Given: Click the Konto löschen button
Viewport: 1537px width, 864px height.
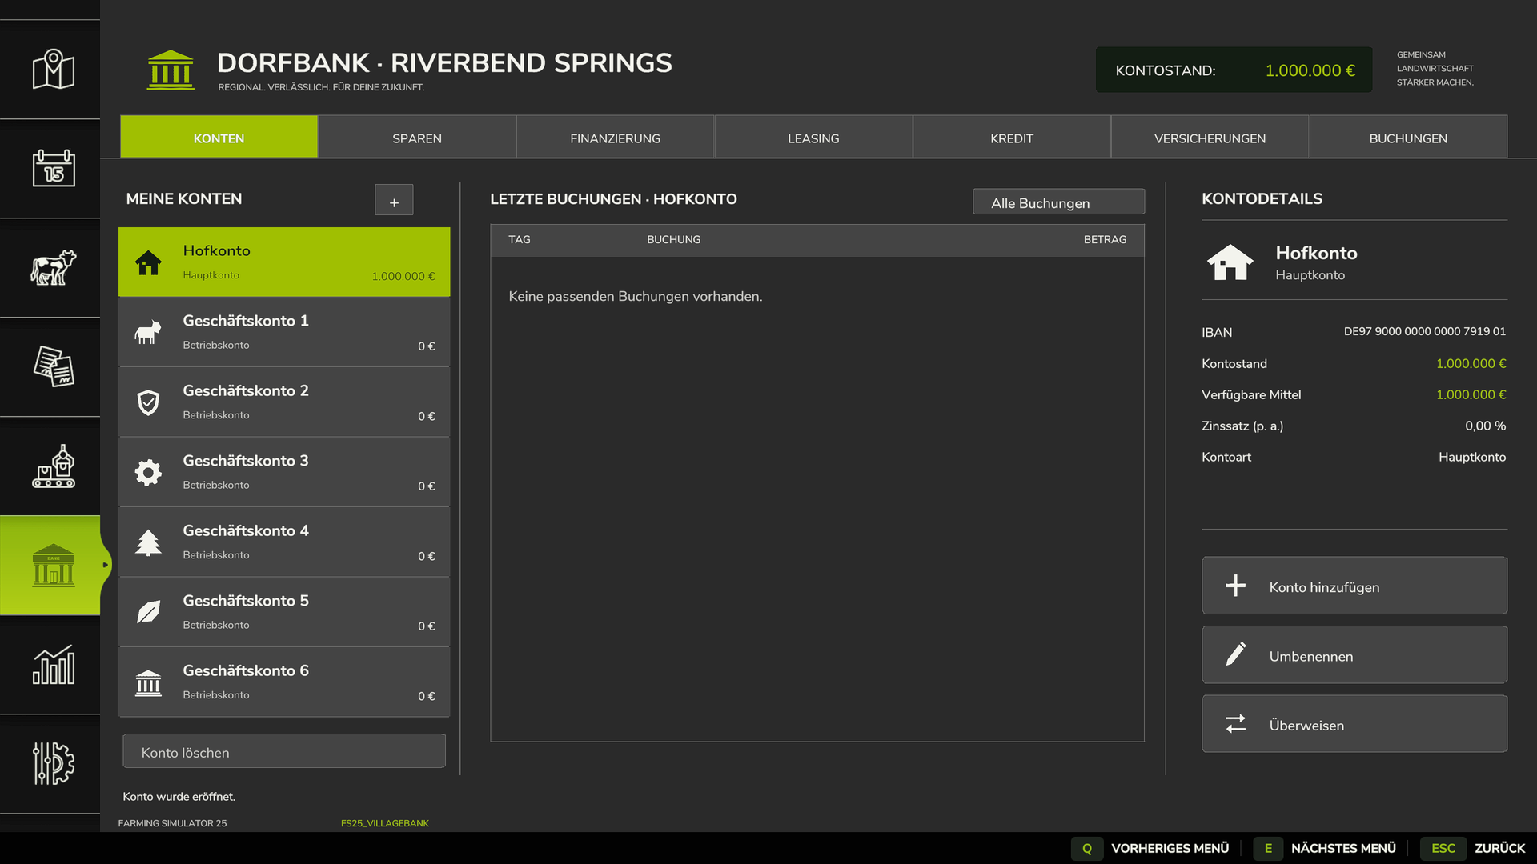Looking at the screenshot, I should 284,752.
